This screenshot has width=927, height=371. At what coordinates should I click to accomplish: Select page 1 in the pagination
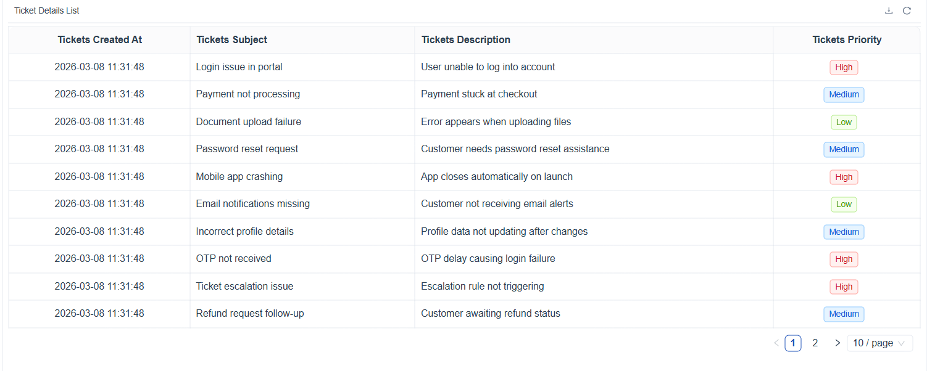(x=793, y=343)
